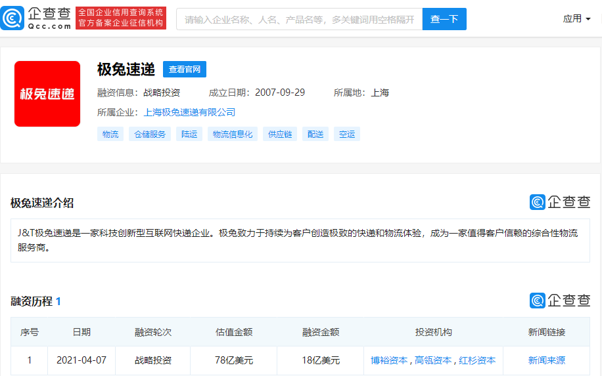Open 查看官网 official site button

185,70
